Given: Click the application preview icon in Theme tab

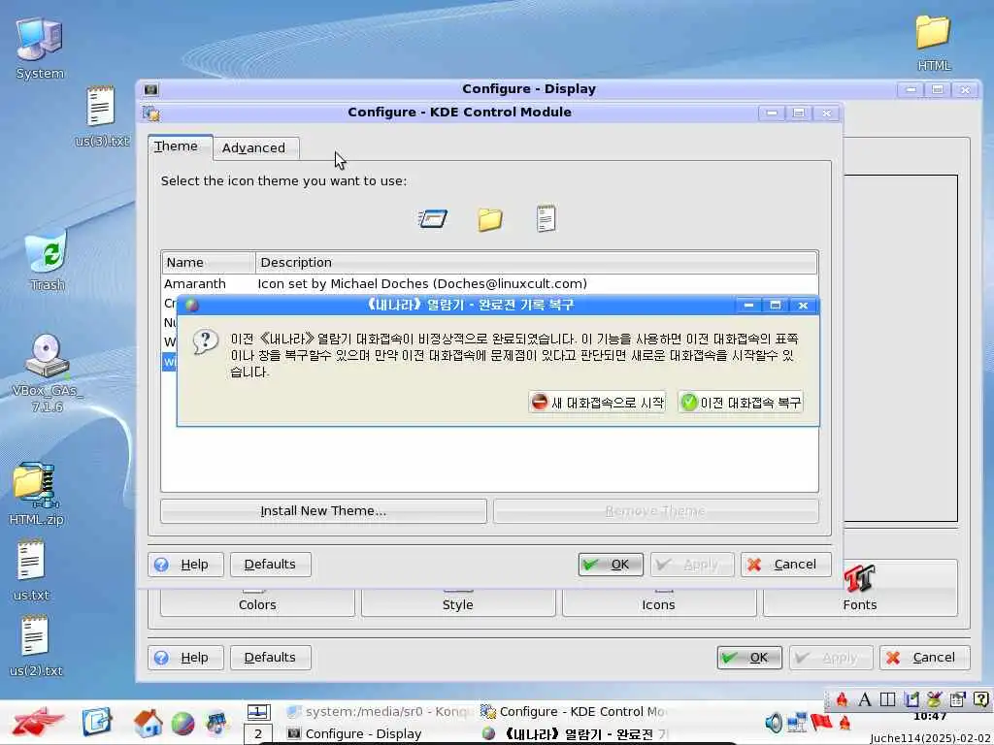Looking at the screenshot, I should coord(433,218).
